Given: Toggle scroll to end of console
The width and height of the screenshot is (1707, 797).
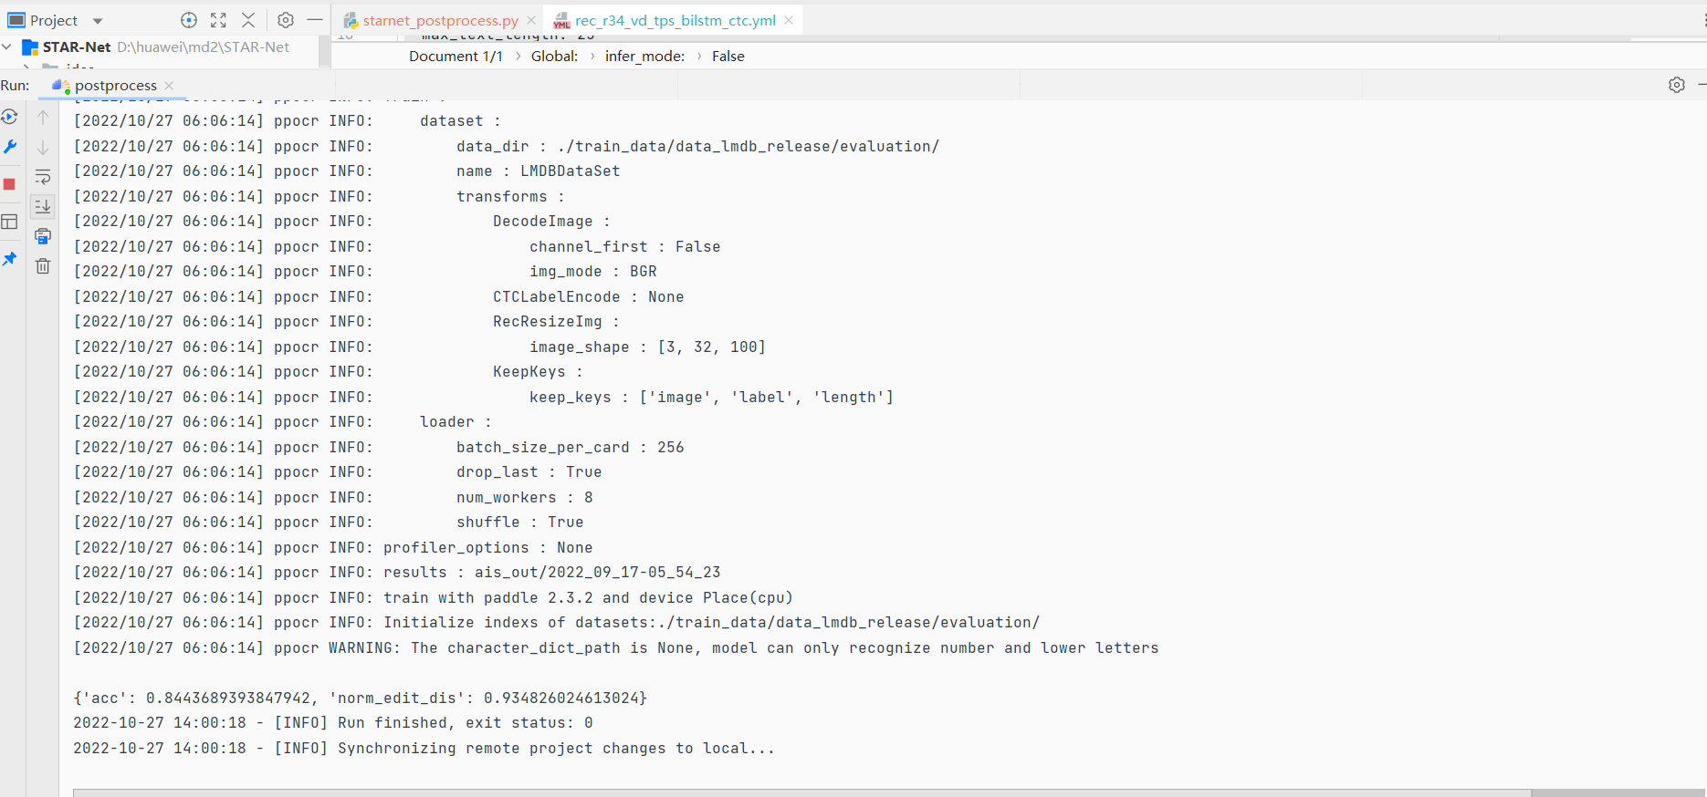Looking at the screenshot, I should click(43, 207).
